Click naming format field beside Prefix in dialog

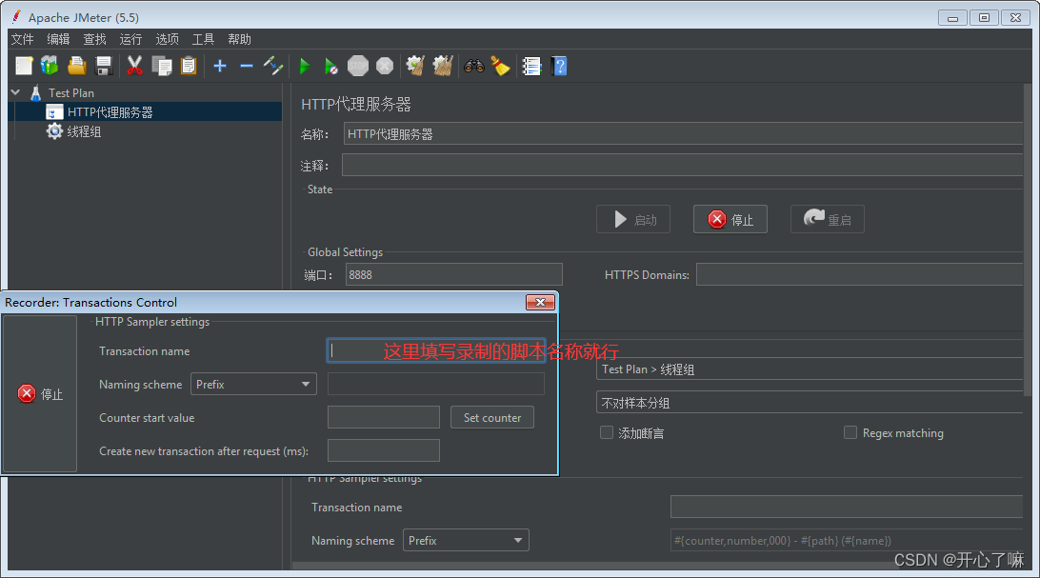click(x=436, y=384)
